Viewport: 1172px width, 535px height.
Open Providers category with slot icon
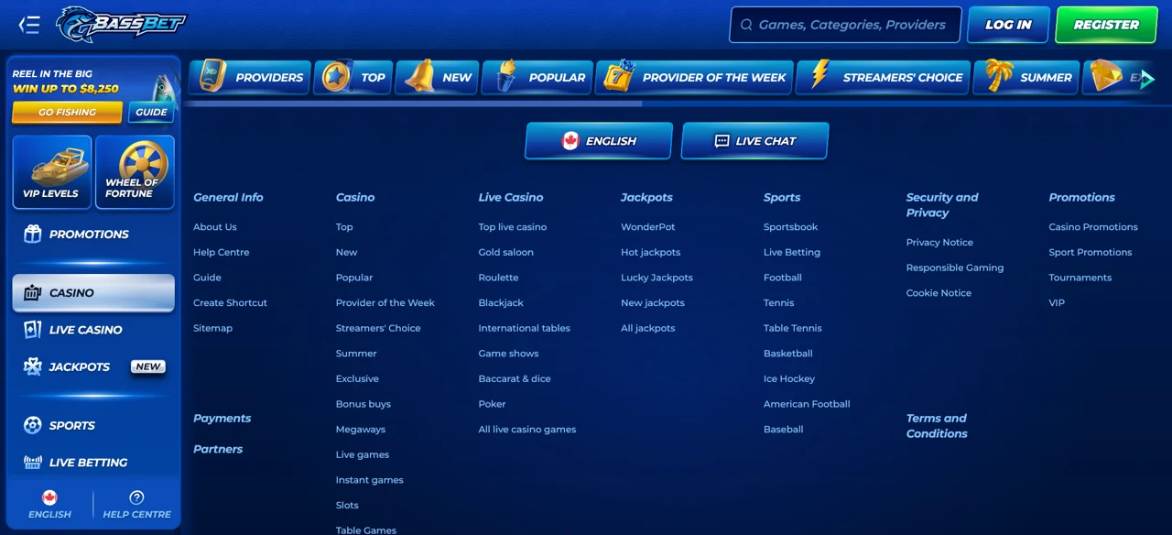click(212, 77)
